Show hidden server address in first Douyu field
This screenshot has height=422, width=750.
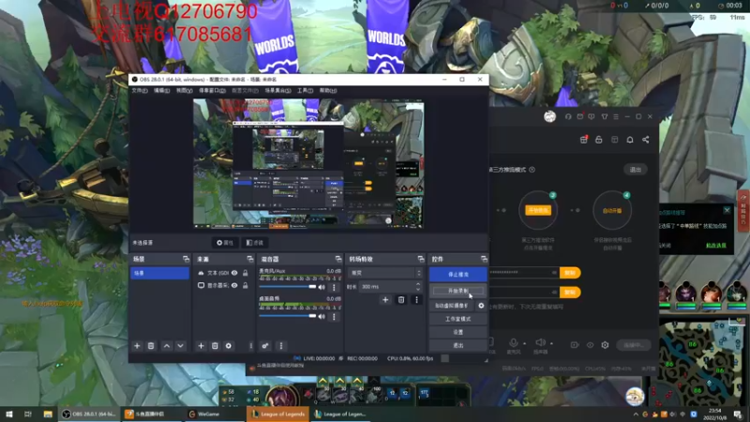coord(554,273)
